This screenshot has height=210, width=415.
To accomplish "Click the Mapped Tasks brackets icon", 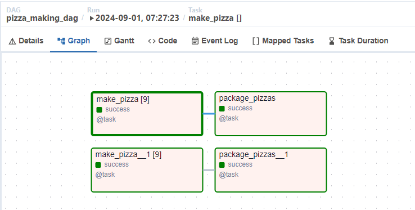I will (x=256, y=41).
